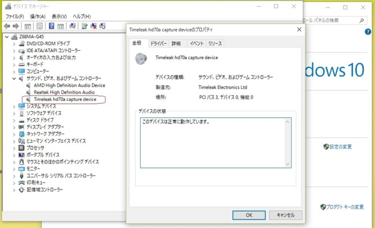Click the このデバイスは正常に動作しています。 status text
This screenshot has width=375, height=228.
pyautogui.click(x=175, y=122)
